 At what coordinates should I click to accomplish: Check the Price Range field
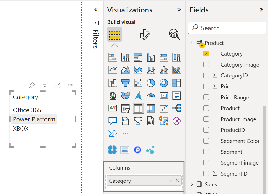[x=206, y=97]
